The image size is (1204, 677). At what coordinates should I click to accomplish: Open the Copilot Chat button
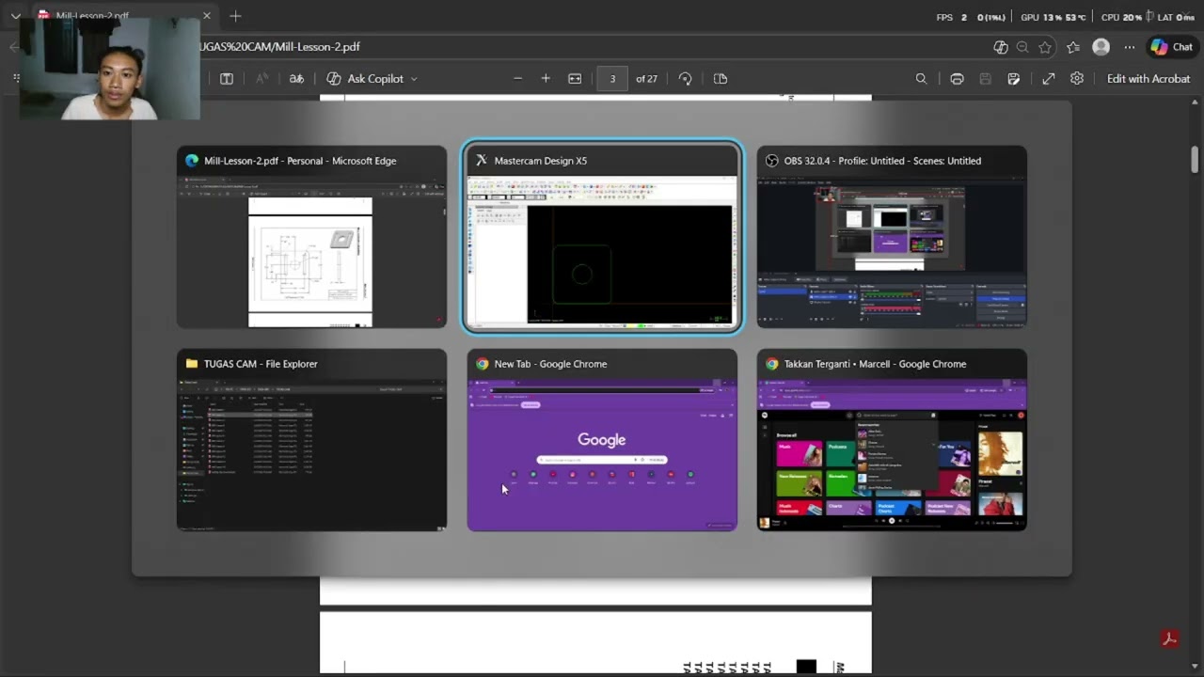(1171, 47)
